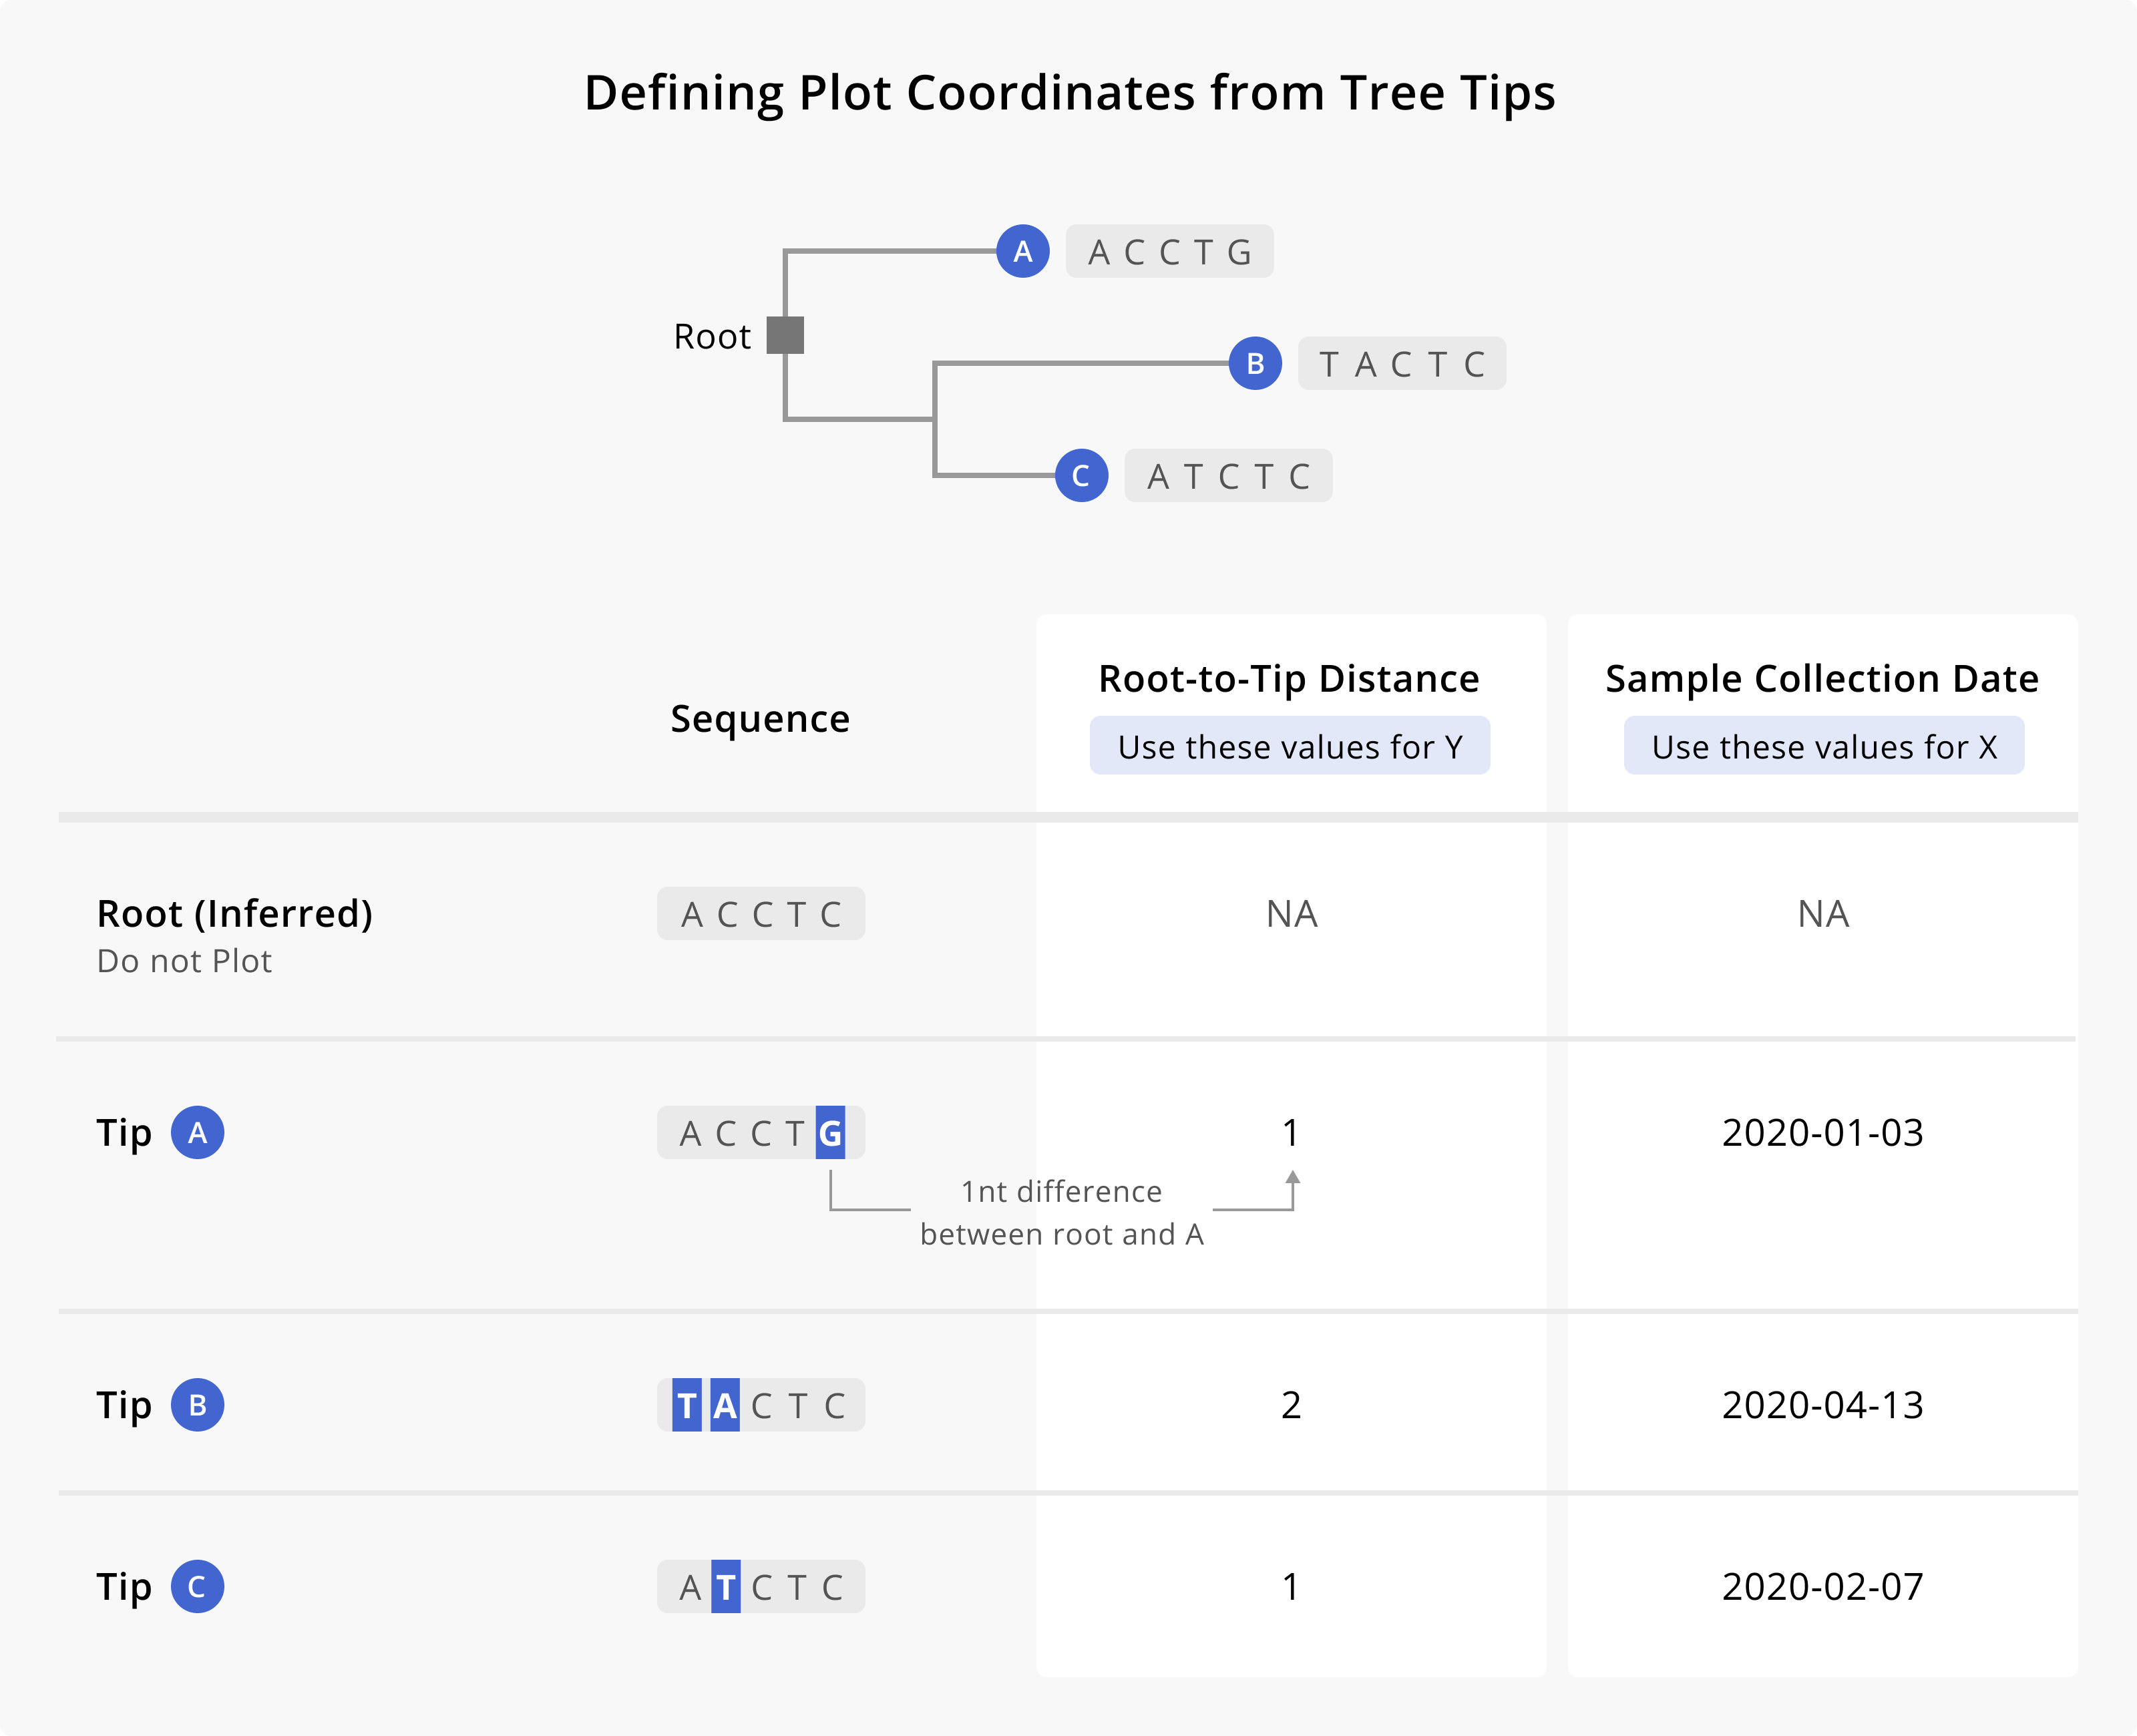The image size is (2137, 1736).
Task: Click the date 2020-04-13
Action: 1822,1405
